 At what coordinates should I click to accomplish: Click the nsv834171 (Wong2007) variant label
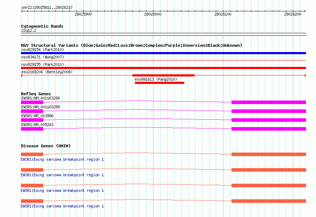pos(43,57)
